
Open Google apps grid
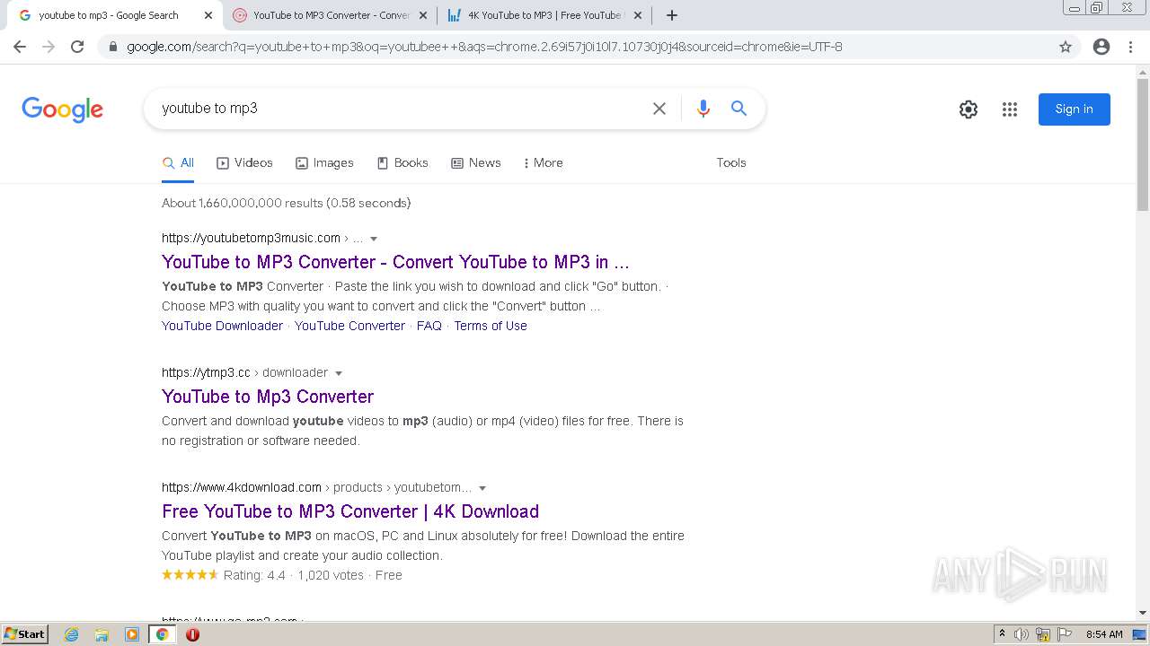(x=1010, y=109)
